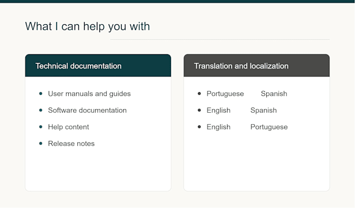Select the Translation and localization card header
The width and height of the screenshot is (360, 213).
[x=256, y=65]
